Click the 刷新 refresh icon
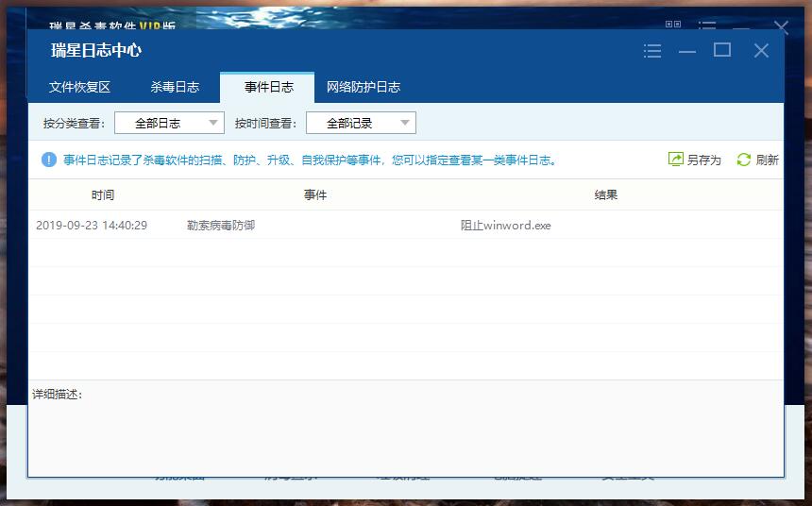This screenshot has height=506, width=812. pyautogui.click(x=744, y=160)
